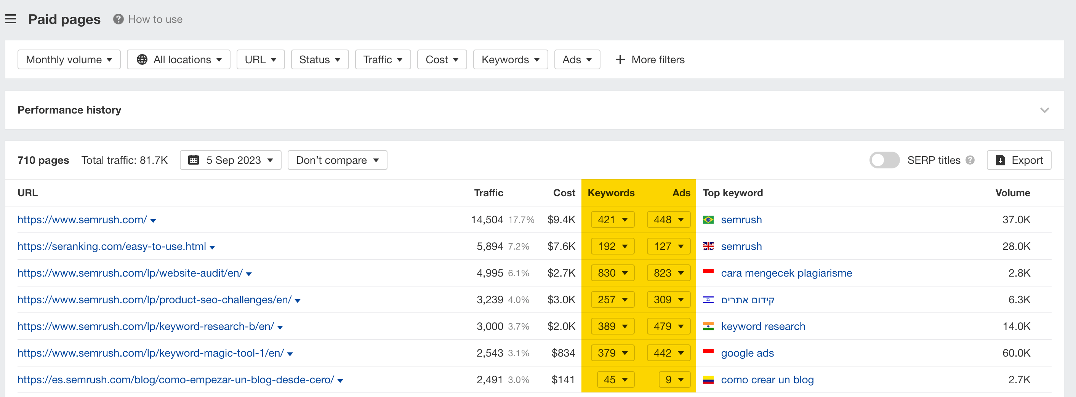
Task: Open the hamburger navigation menu
Action: pos(10,18)
